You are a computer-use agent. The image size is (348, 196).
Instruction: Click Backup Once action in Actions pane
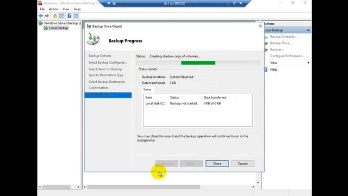tap(281, 43)
